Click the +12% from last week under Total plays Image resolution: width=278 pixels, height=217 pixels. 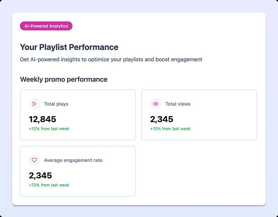[48, 129]
